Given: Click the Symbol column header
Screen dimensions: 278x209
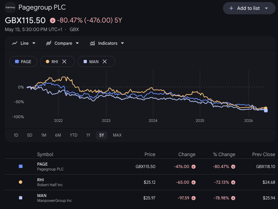Looking at the screenshot, I should (x=45, y=154).
